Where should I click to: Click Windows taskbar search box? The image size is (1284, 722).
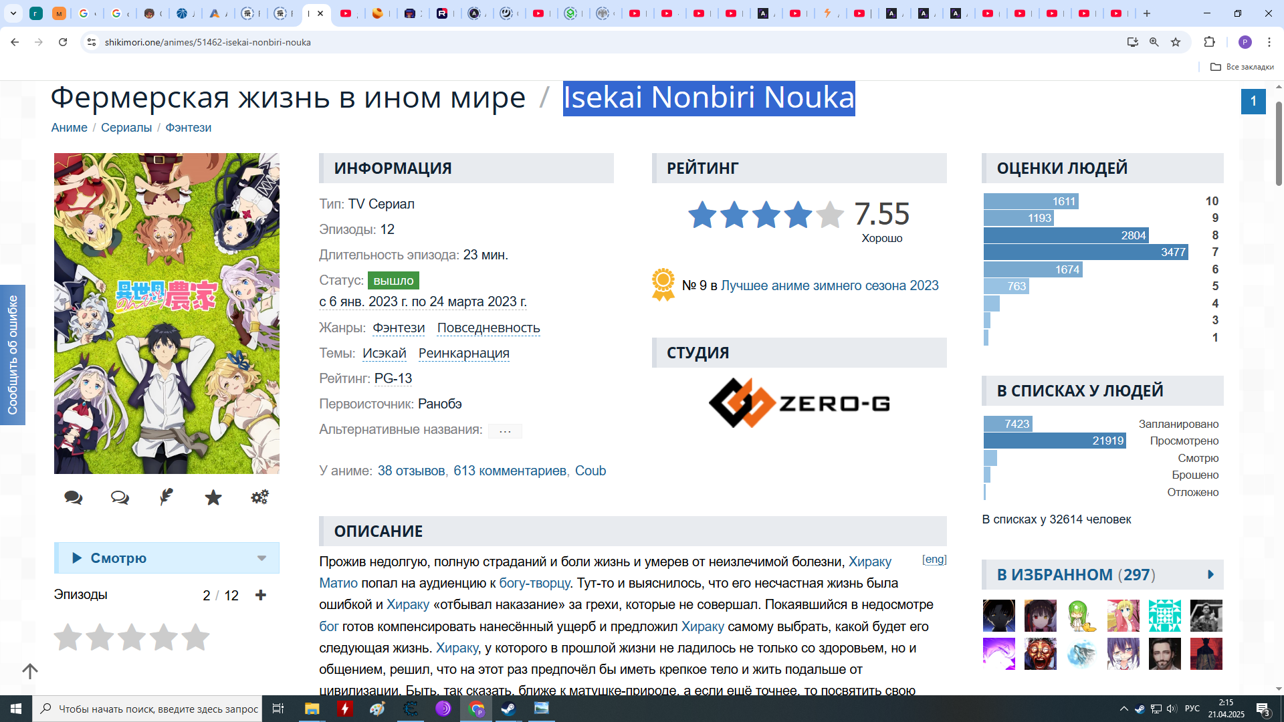tap(147, 709)
